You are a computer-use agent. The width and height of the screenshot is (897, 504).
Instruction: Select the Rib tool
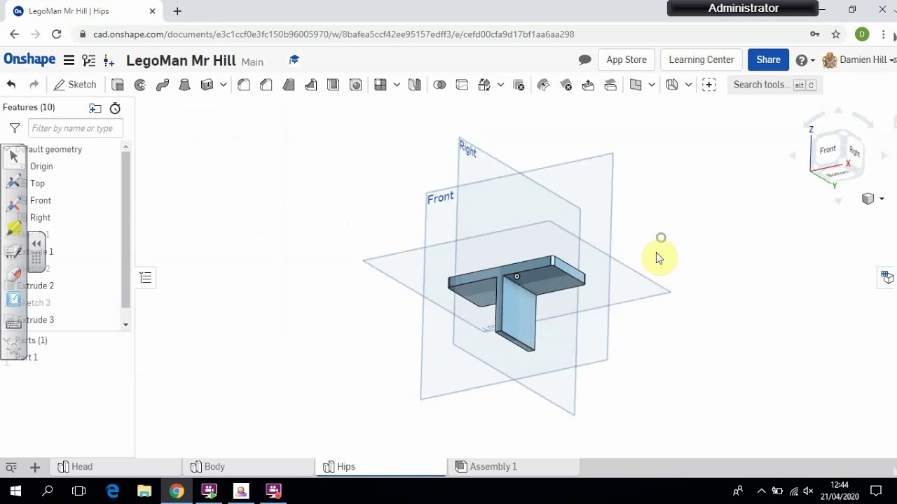coord(311,85)
